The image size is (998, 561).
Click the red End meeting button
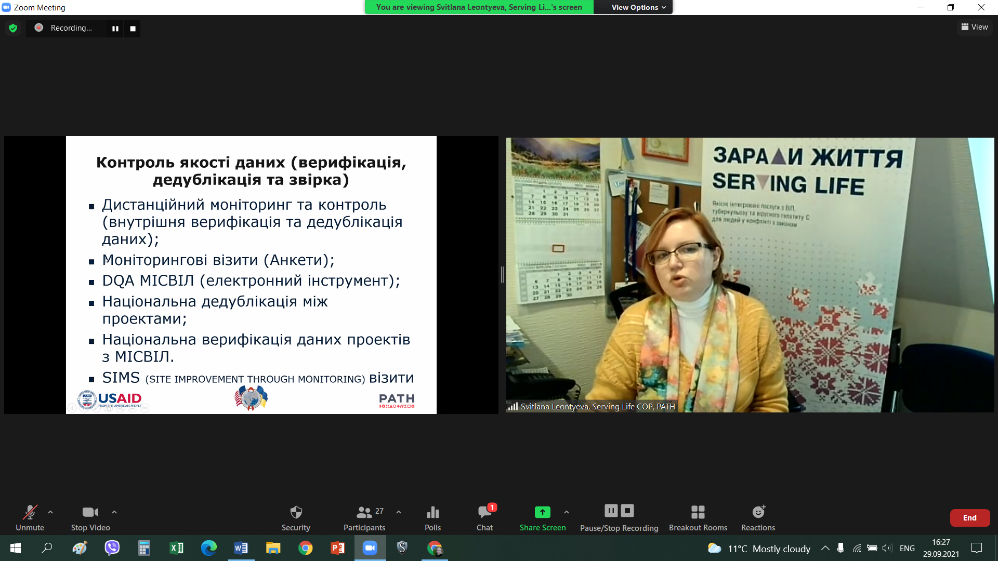pyautogui.click(x=969, y=518)
